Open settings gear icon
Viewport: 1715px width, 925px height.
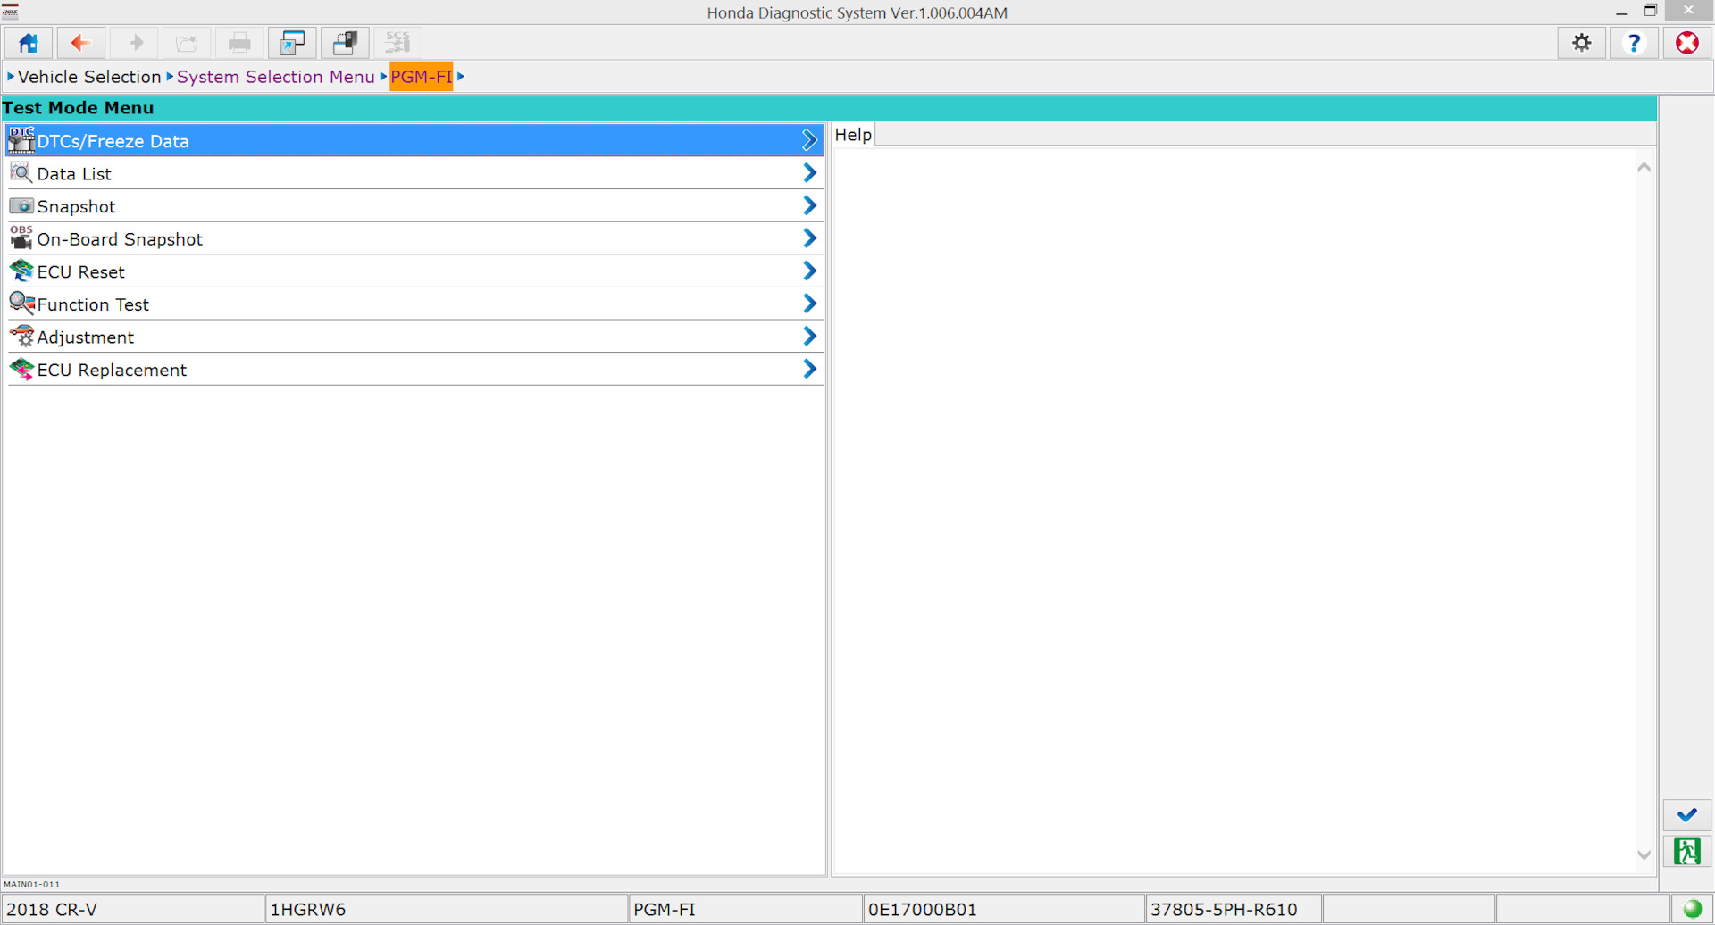point(1582,43)
